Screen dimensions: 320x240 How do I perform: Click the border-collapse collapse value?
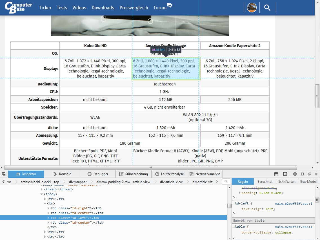283,232
